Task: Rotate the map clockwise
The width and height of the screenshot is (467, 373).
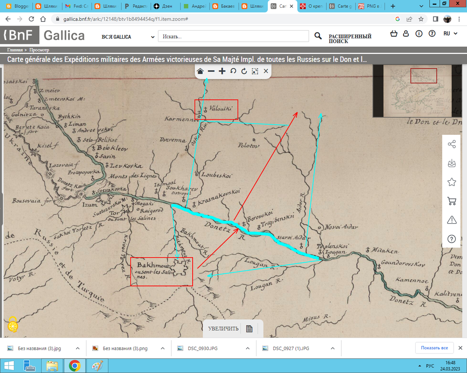Action: (244, 71)
